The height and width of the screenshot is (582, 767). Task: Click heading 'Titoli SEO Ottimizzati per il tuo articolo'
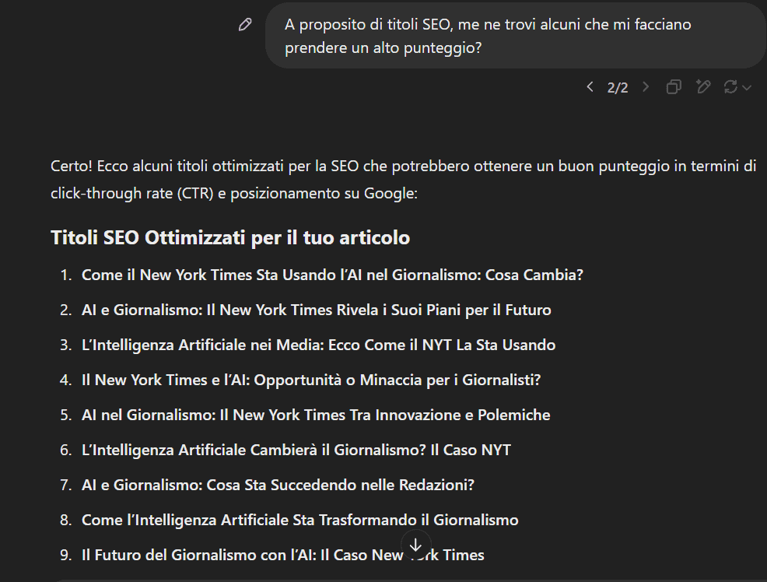tap(230, 237)
